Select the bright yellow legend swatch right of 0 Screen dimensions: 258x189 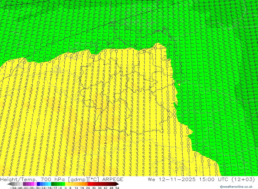pos(67,184)
